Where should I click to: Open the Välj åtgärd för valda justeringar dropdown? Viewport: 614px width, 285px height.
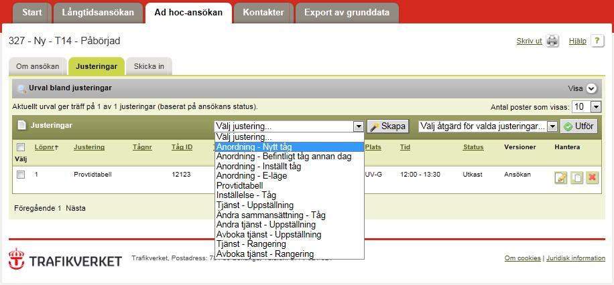[487, 126]
